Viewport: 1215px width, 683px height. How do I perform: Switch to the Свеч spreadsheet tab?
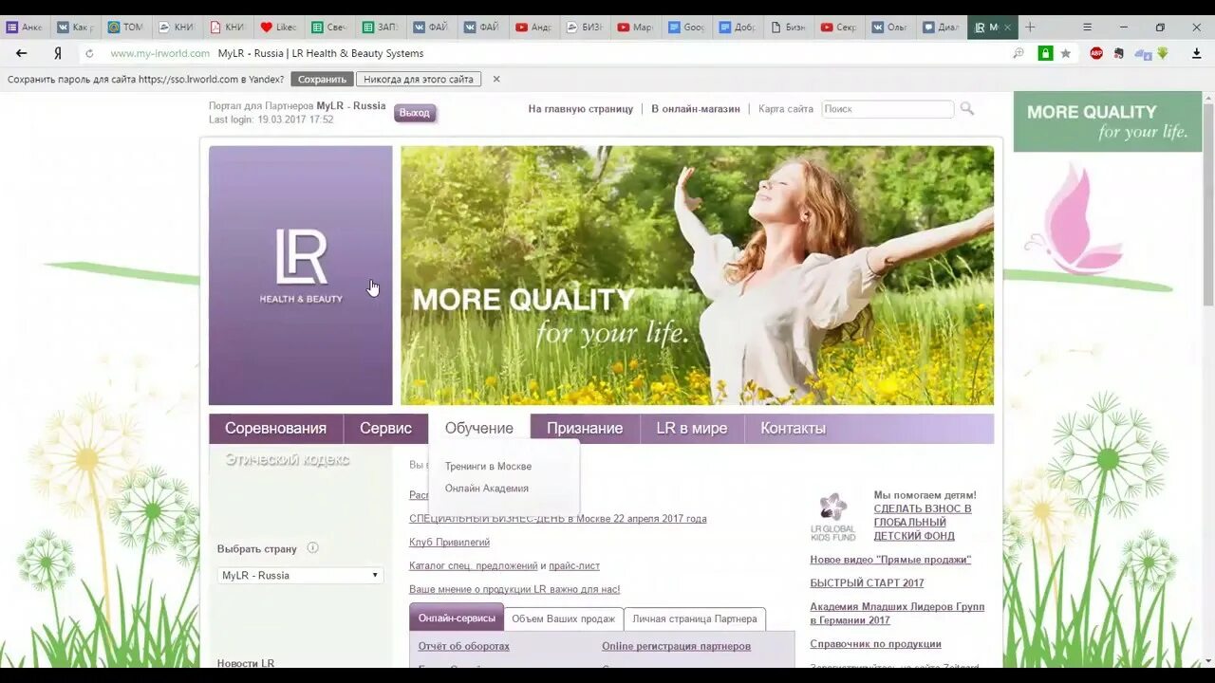click(329, 27)
